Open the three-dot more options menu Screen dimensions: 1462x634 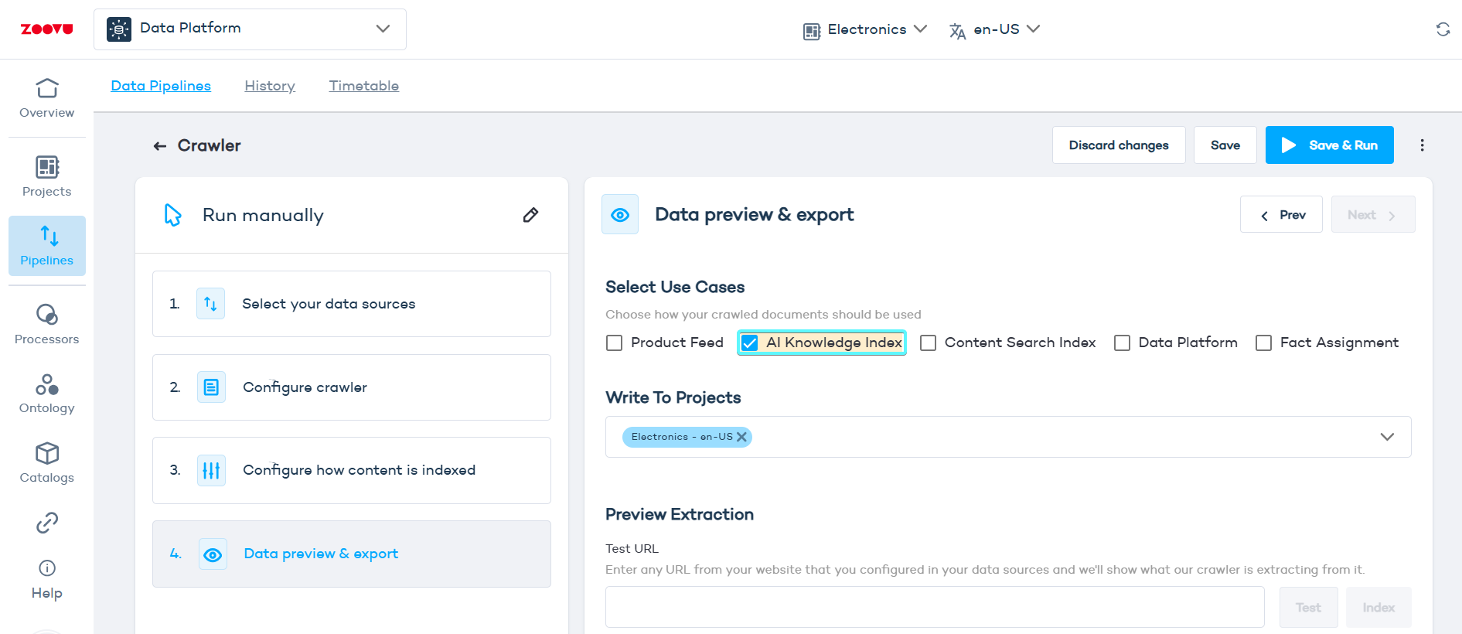click(x=1422, y=145)
